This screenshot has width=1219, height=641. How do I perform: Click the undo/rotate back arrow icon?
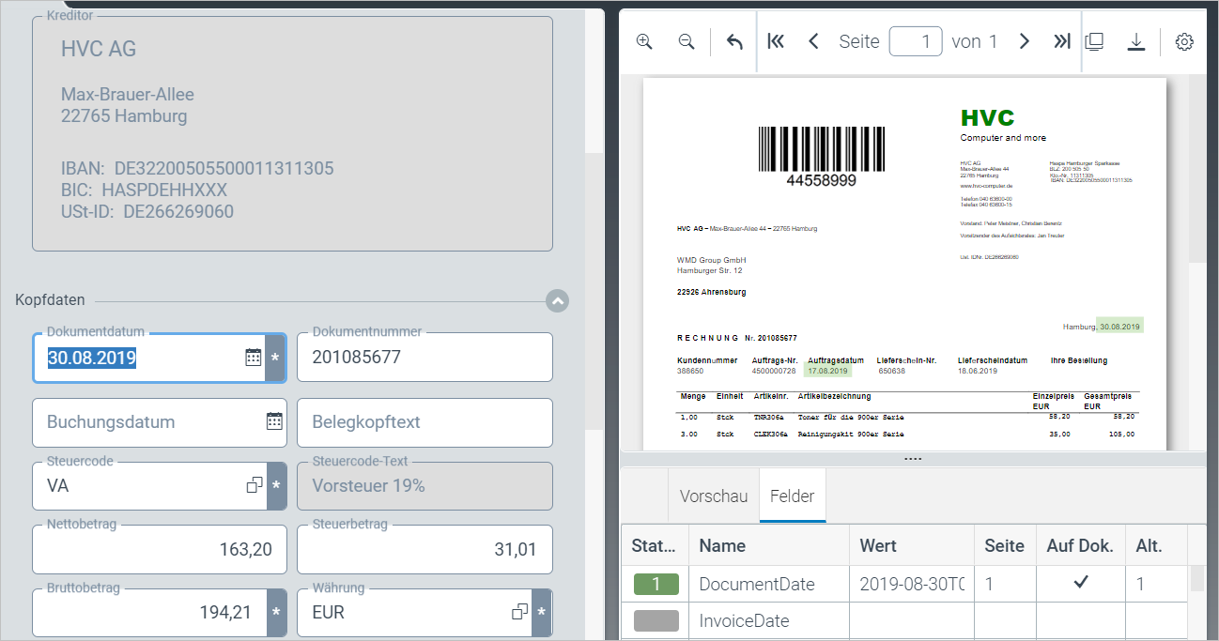(734, 41)
